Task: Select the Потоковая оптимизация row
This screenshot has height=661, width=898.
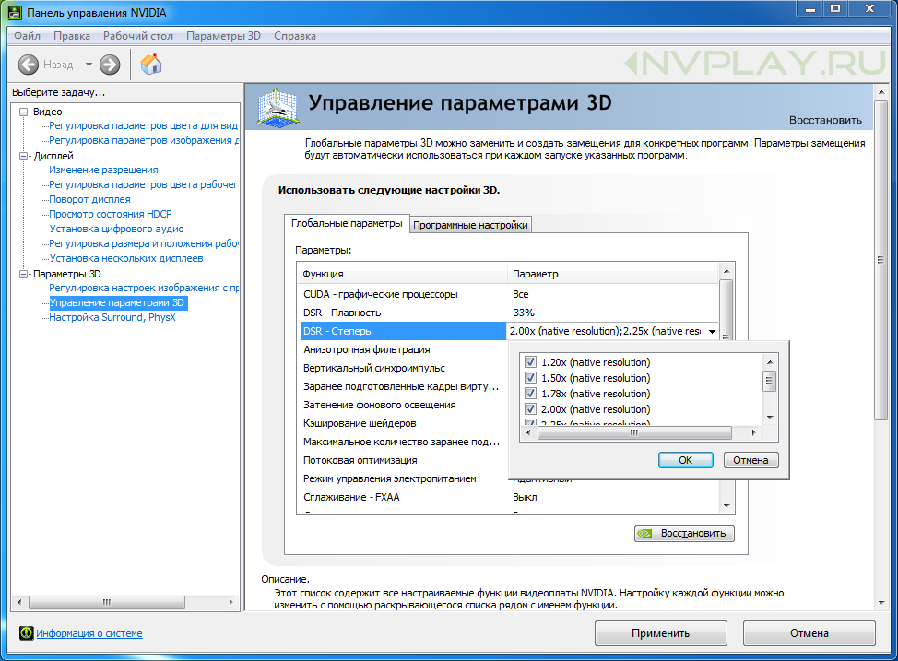Action: [404, 460]
